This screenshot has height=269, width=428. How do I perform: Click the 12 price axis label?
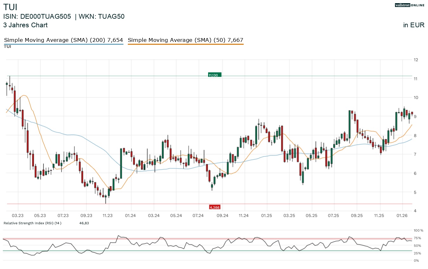tap(416, 60)
